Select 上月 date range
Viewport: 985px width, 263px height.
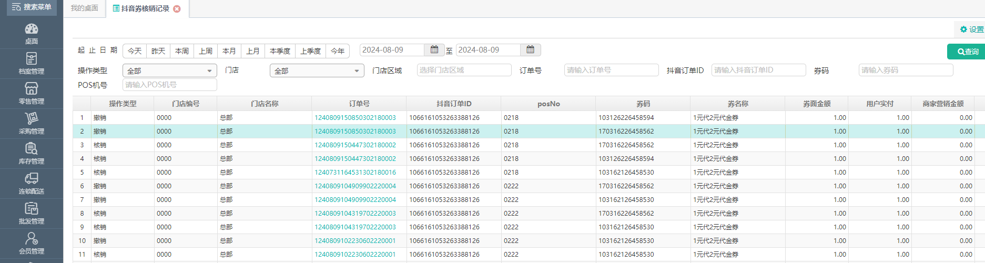click(253, 50)
